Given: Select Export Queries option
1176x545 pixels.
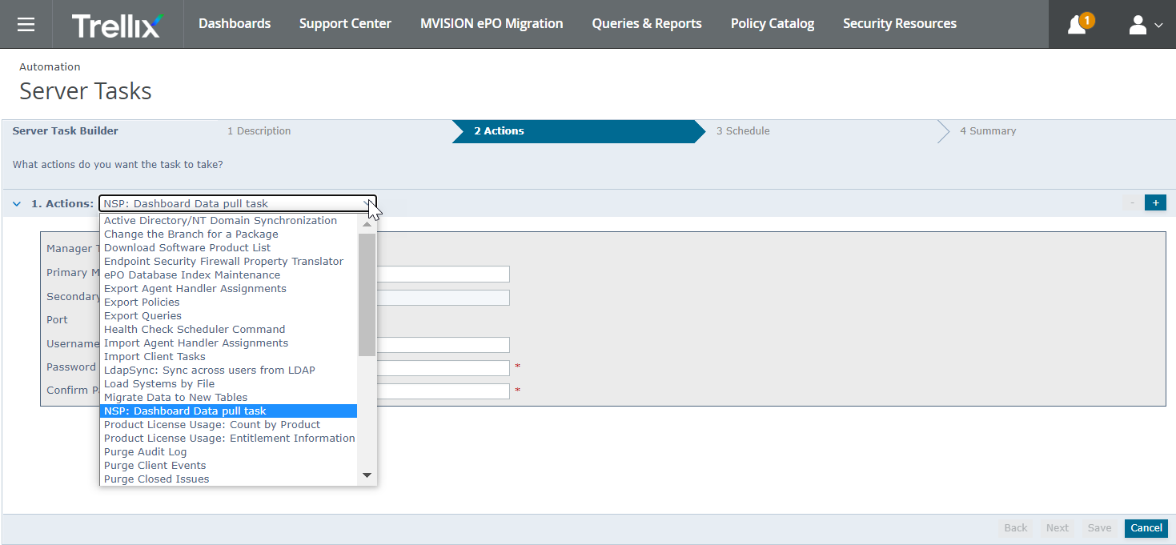Looking at the screenshot, I should point(229,316).
